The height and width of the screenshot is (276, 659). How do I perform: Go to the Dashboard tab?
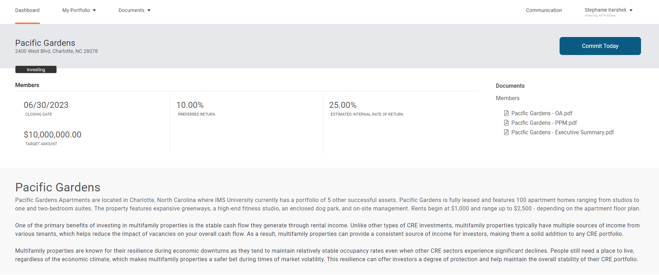(x=28, y=10)
